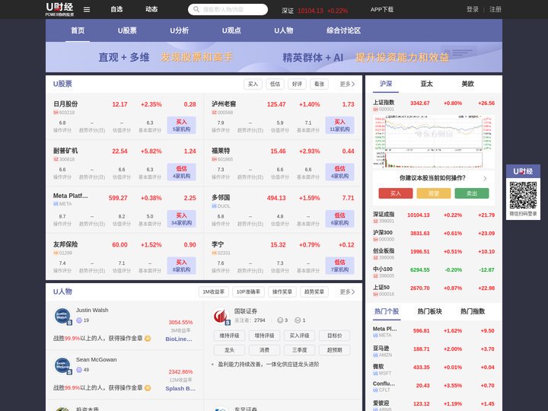This screenshot has width=548, height=411.
Task: Click the follower icon beside 19
Action: 79,320
